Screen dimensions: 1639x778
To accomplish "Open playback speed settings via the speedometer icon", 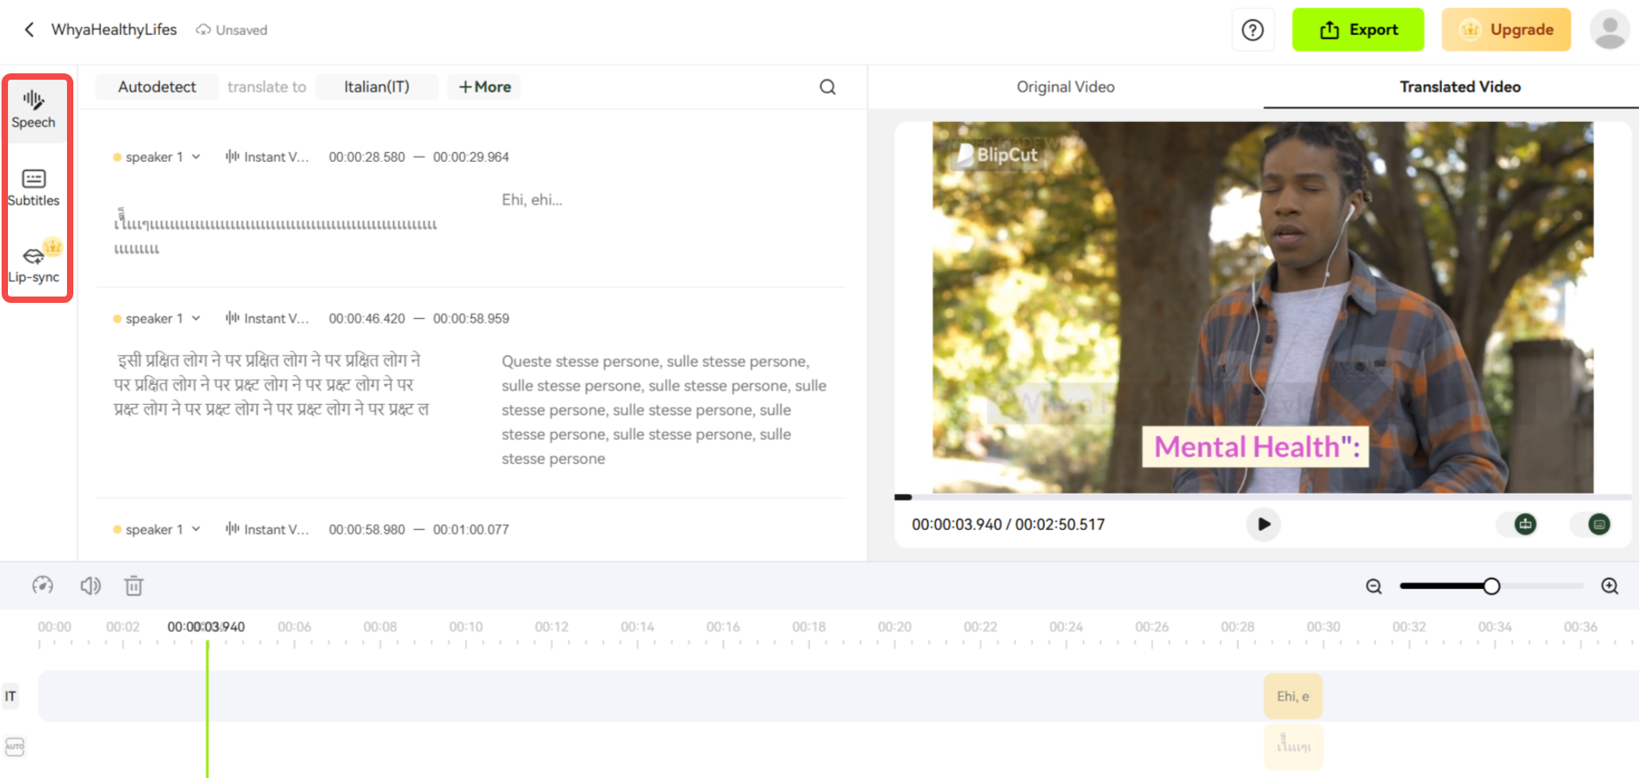I will 43,586.
